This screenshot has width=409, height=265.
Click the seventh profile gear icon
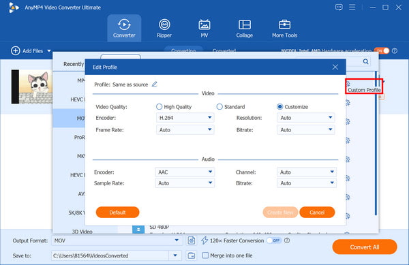tap(348, 197)
